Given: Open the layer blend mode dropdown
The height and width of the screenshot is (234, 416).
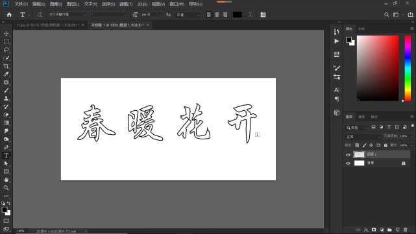Looking at the screenshot, I should pyautogui.click(x=363, y=137).
